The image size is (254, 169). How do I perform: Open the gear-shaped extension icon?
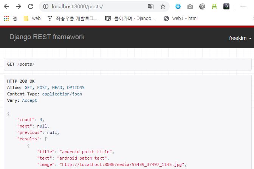[x=202, y=6]
